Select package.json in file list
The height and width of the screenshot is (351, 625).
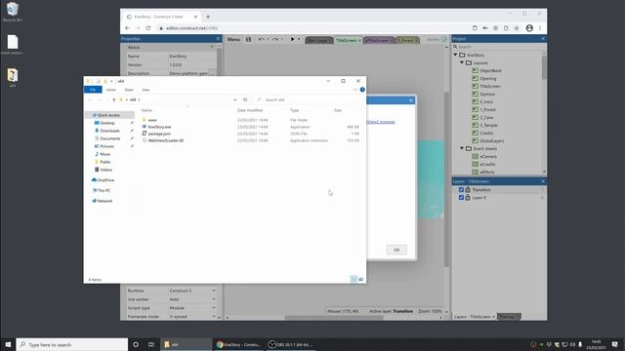click(x=159, y=134)
